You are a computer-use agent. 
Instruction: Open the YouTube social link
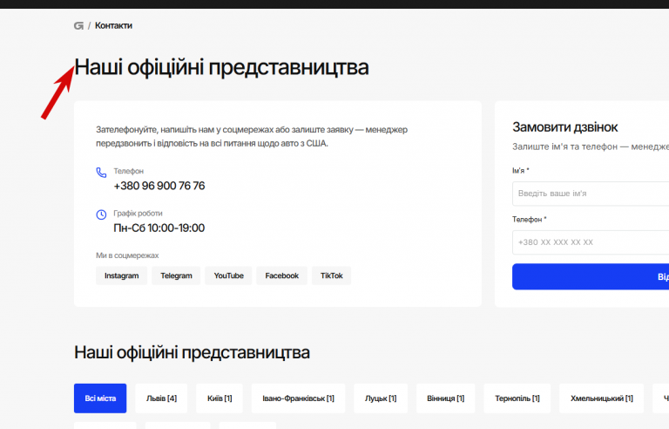[x=229, y=276]
